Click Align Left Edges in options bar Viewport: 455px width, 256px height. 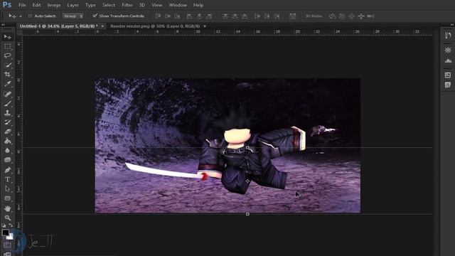[190, 16]
